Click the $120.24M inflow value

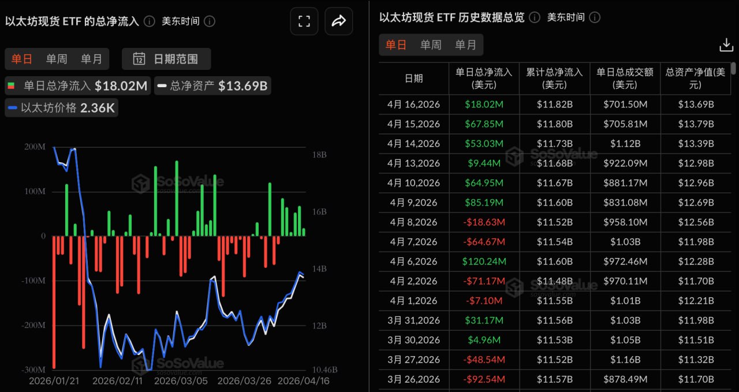click(484, 262)
